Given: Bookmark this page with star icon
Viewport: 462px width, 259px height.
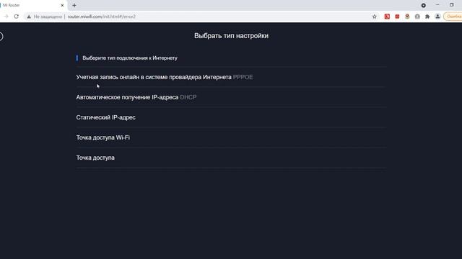Looking at the screenshot, I should 375,17.
